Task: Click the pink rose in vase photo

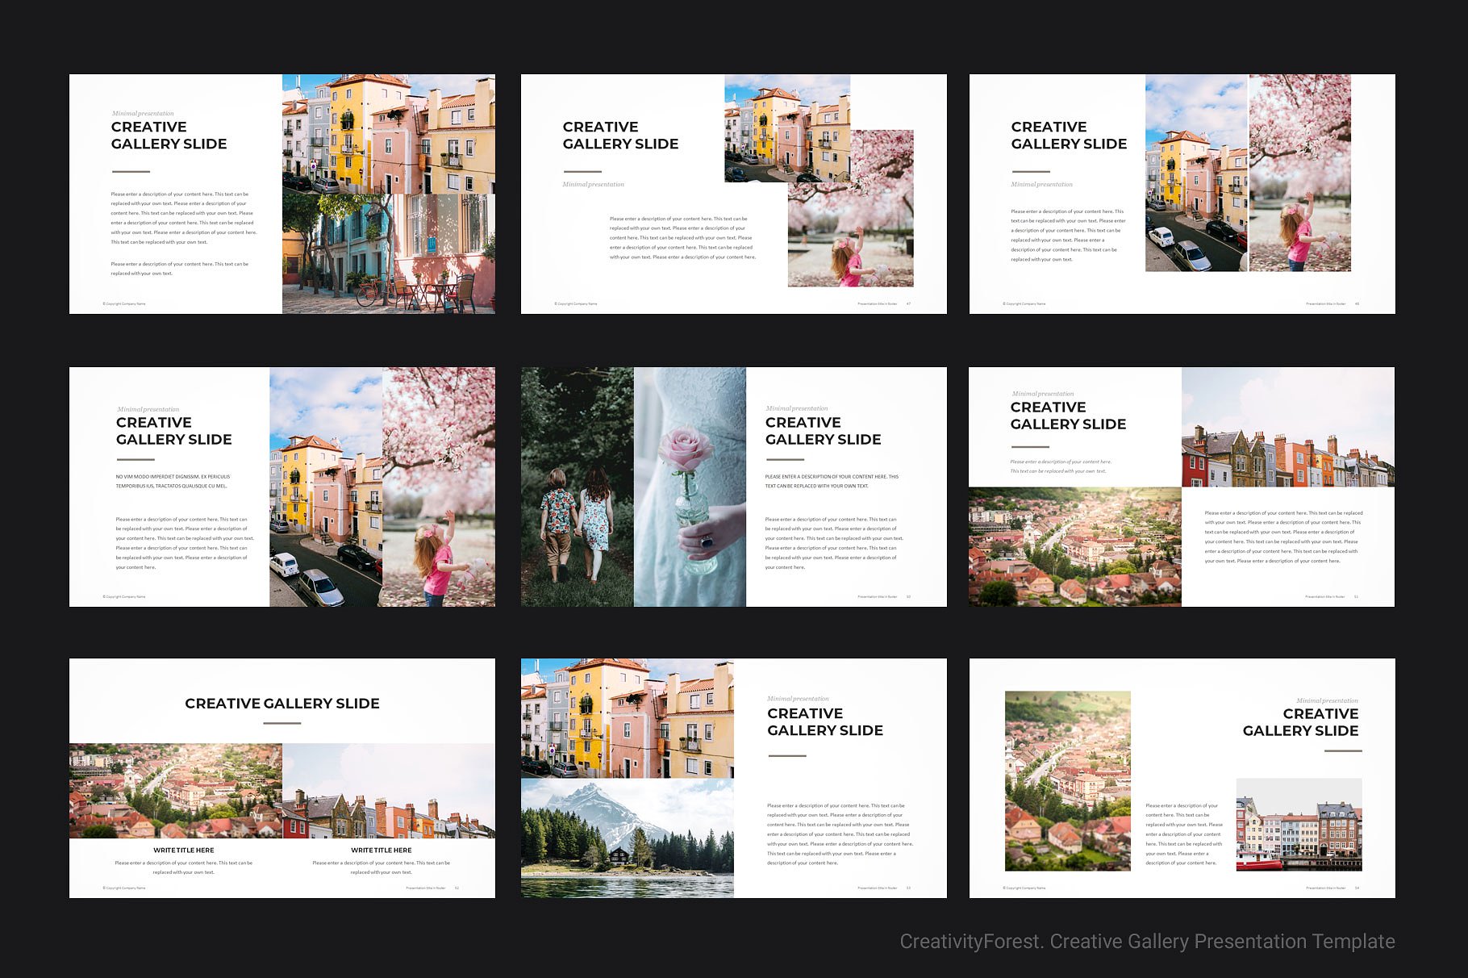Action: click(x=694, y=484)
